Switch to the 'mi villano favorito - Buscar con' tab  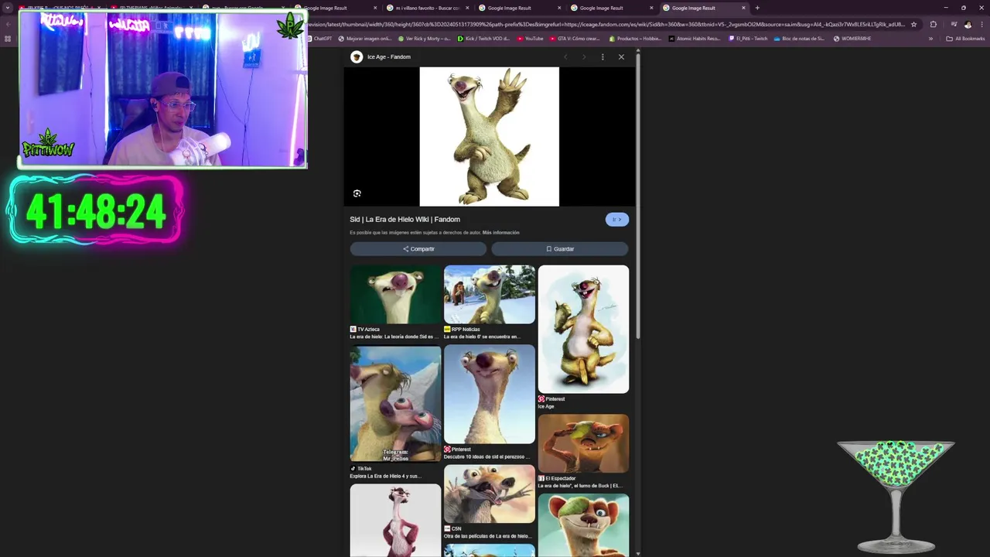click(x=428, y=8)
